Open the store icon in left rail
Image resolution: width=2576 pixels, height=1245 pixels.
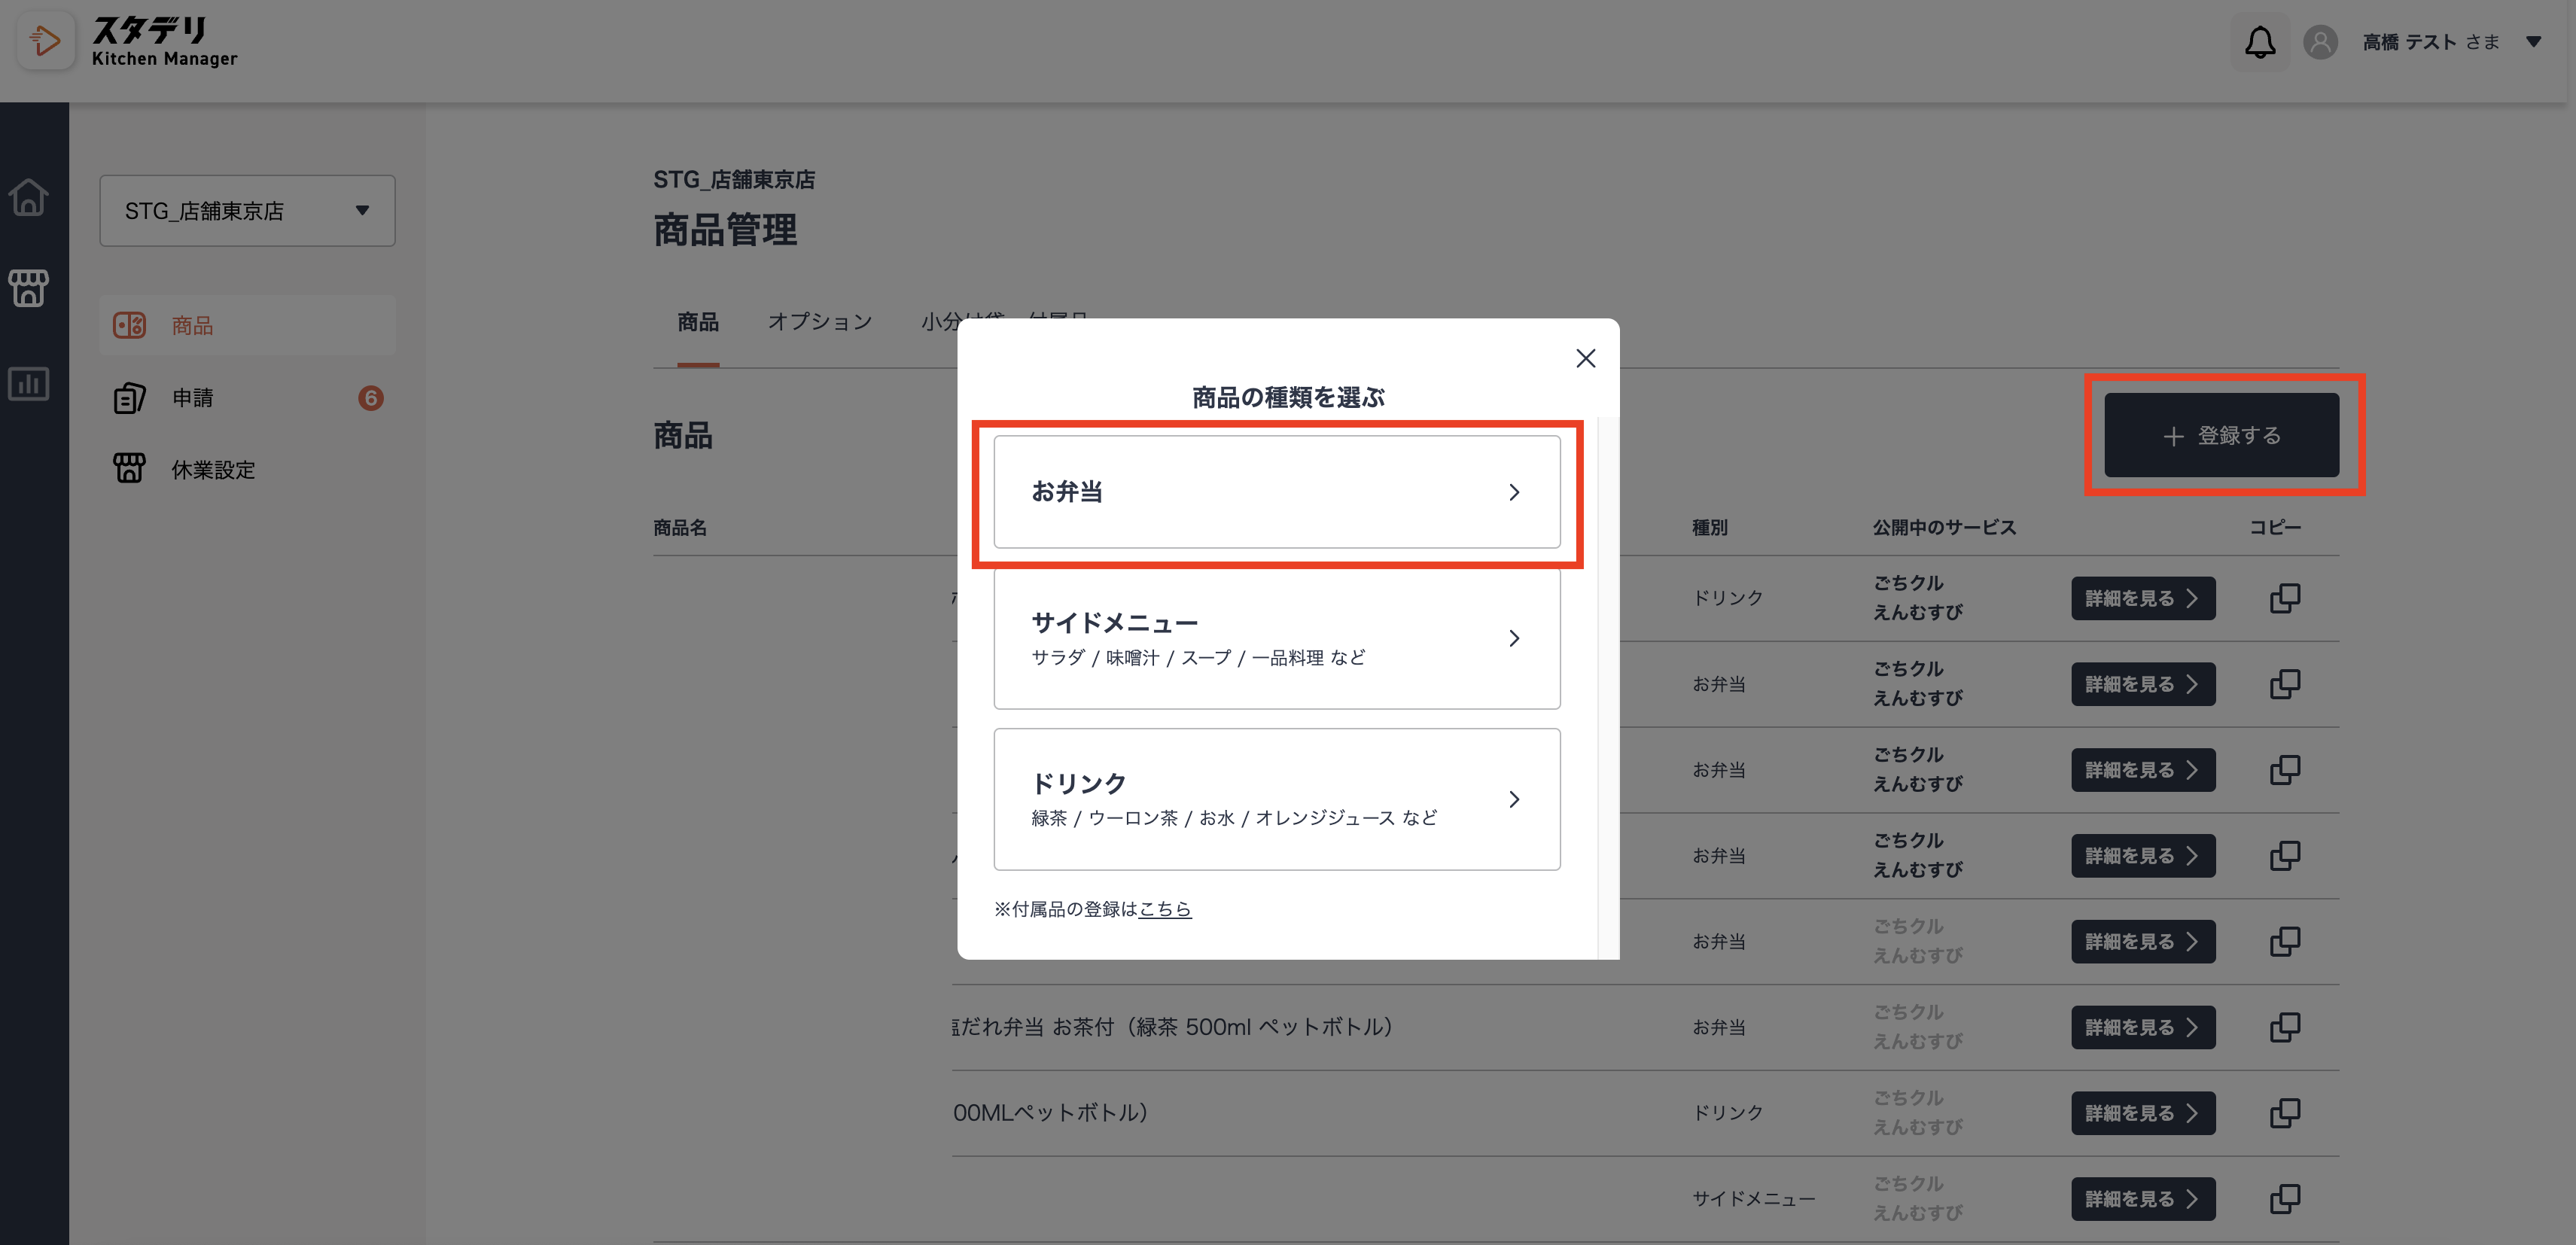point(29,288)
